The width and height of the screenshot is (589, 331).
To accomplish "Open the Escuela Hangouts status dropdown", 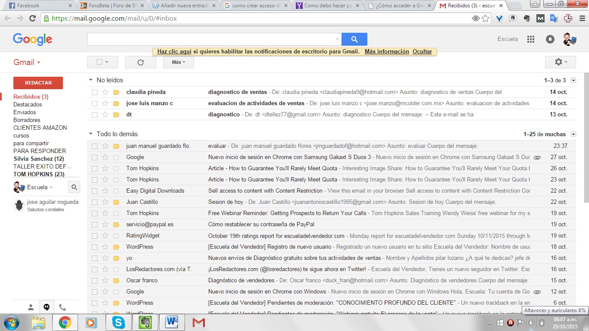I will (40, 187).
